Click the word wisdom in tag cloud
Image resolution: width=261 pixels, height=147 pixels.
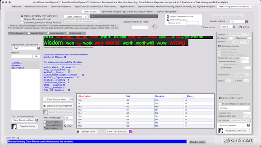(x=53, y=43)
